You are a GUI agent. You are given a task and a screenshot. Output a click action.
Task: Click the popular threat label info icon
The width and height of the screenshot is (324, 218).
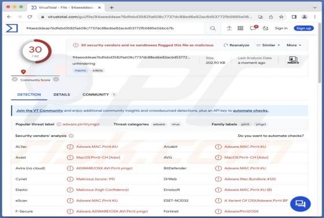[59, 124]
